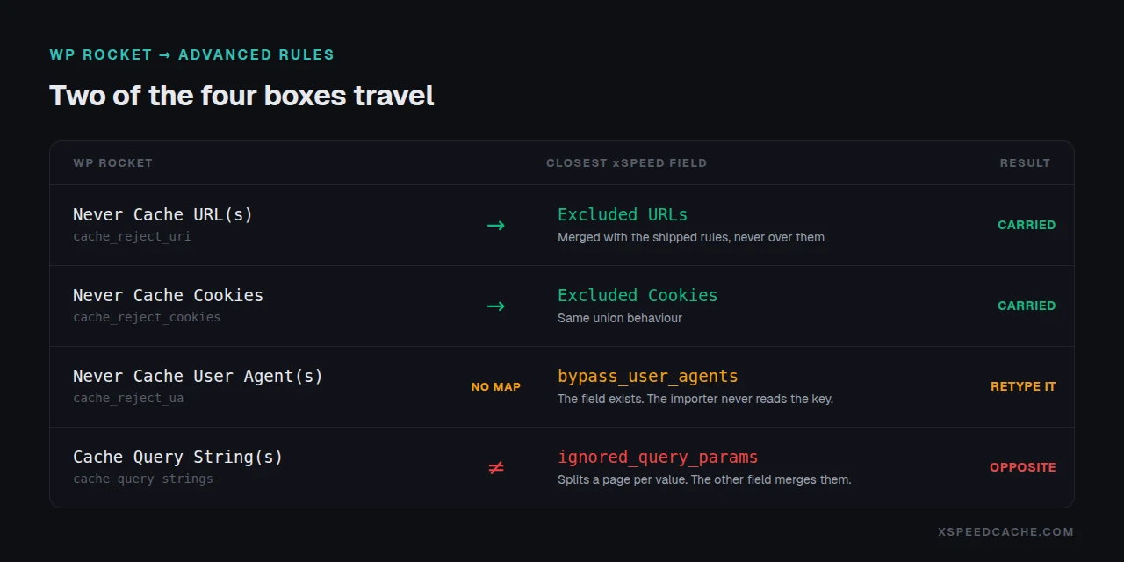
Task: Click the 'Excluded Cookies' field name
Action: (x=638, y=295)
